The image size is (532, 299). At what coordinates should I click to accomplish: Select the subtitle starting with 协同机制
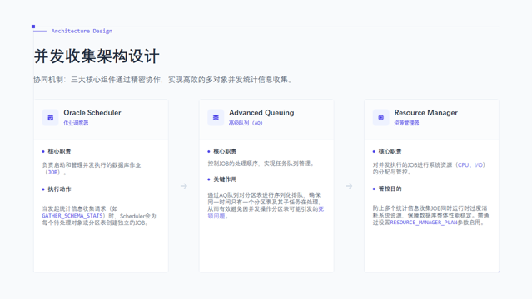coord(163,80)
